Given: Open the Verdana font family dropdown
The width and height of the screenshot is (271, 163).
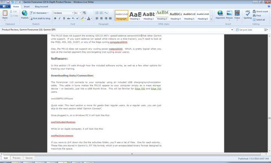Looking at the screenshot, I should coord(73,13).
